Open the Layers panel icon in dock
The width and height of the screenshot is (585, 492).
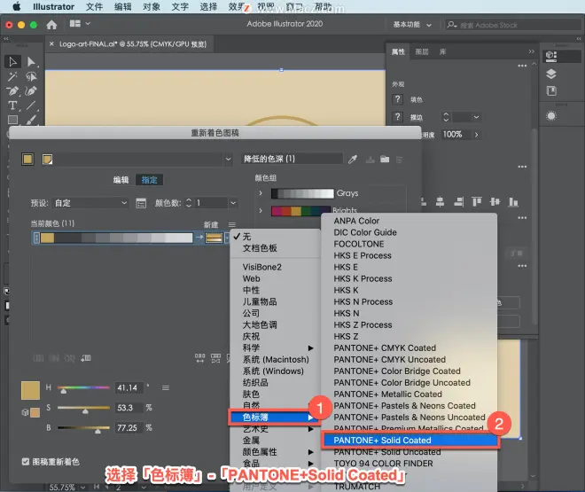551,74
